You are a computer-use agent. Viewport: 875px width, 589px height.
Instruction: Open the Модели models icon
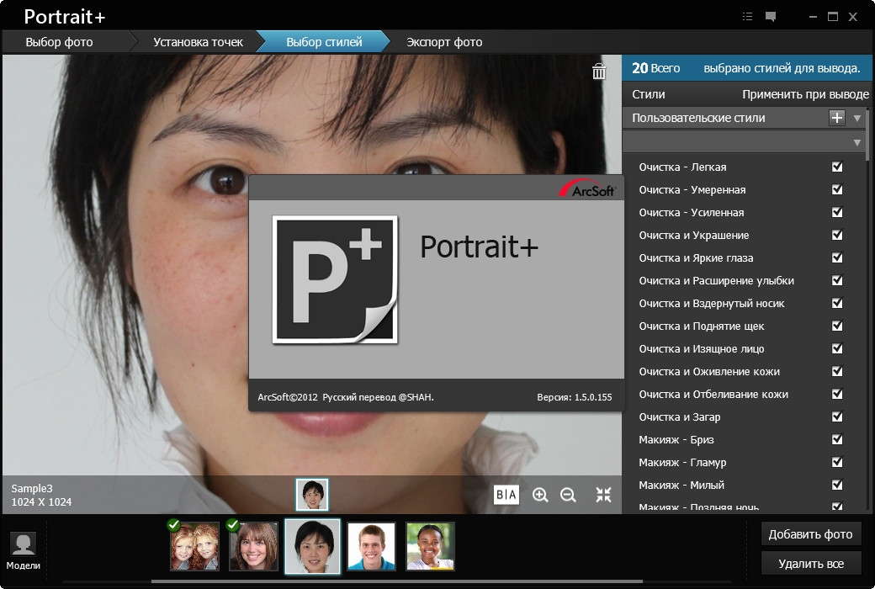tap(23, 550)
